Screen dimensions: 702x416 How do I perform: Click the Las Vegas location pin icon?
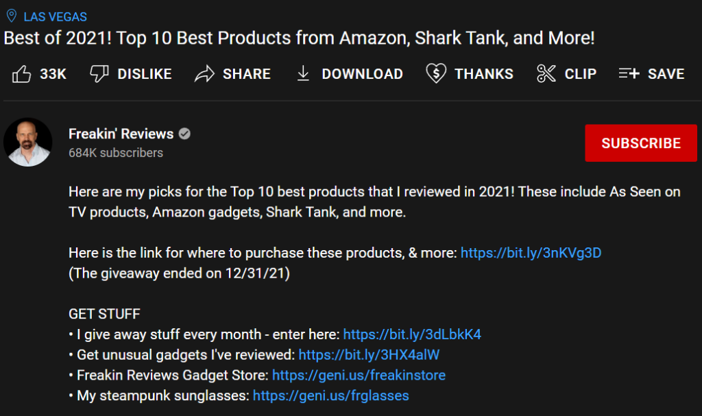[x=12, y=16]
